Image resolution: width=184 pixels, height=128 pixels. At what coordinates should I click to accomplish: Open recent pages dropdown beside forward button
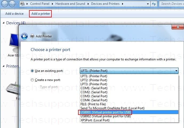point(17,4)
